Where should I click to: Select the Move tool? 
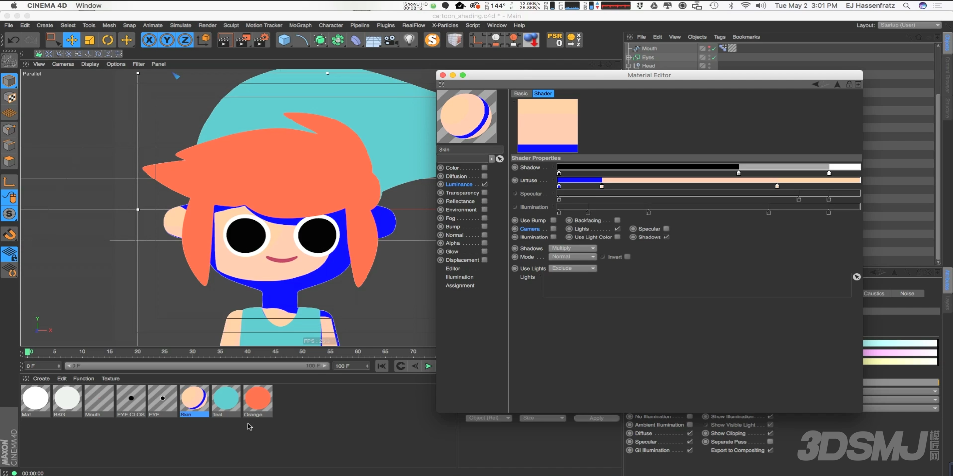[72, 40]
